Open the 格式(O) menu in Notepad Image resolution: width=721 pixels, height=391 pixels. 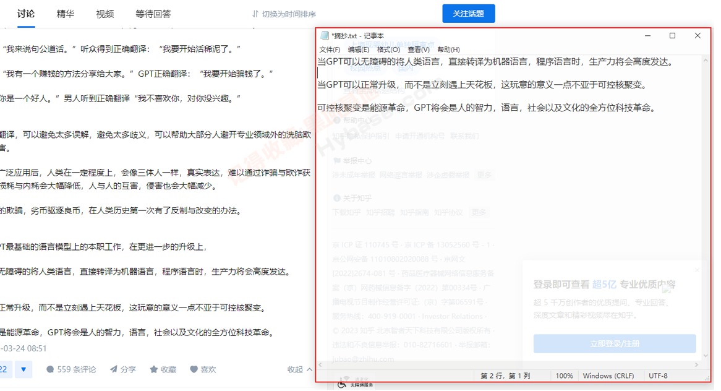point(388,49)
